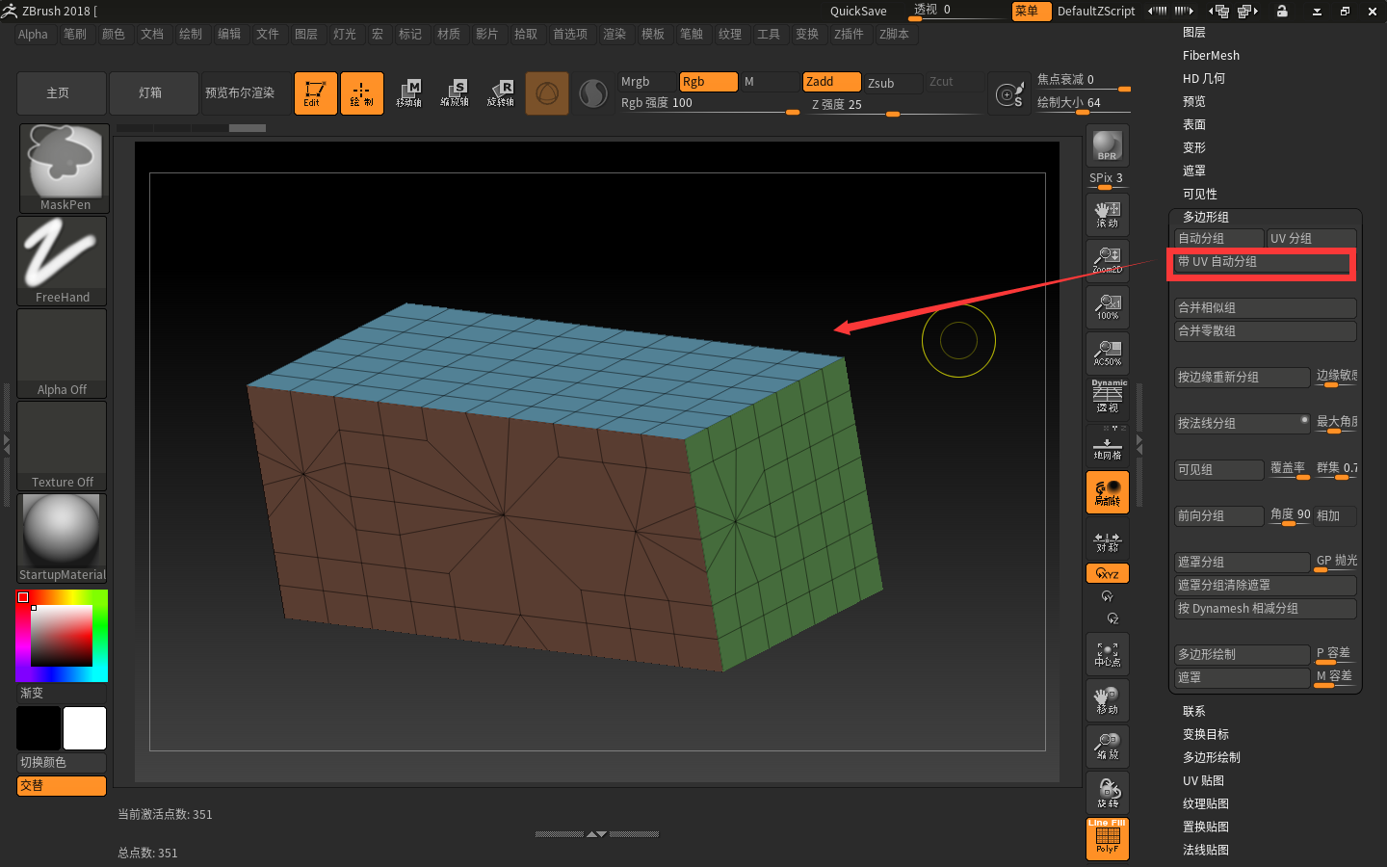Image resolution: width=1387 pixels, height=867 pixels.
Task: Click the BPR render button
Action: pyautogui.click(x=1107, y=146)
